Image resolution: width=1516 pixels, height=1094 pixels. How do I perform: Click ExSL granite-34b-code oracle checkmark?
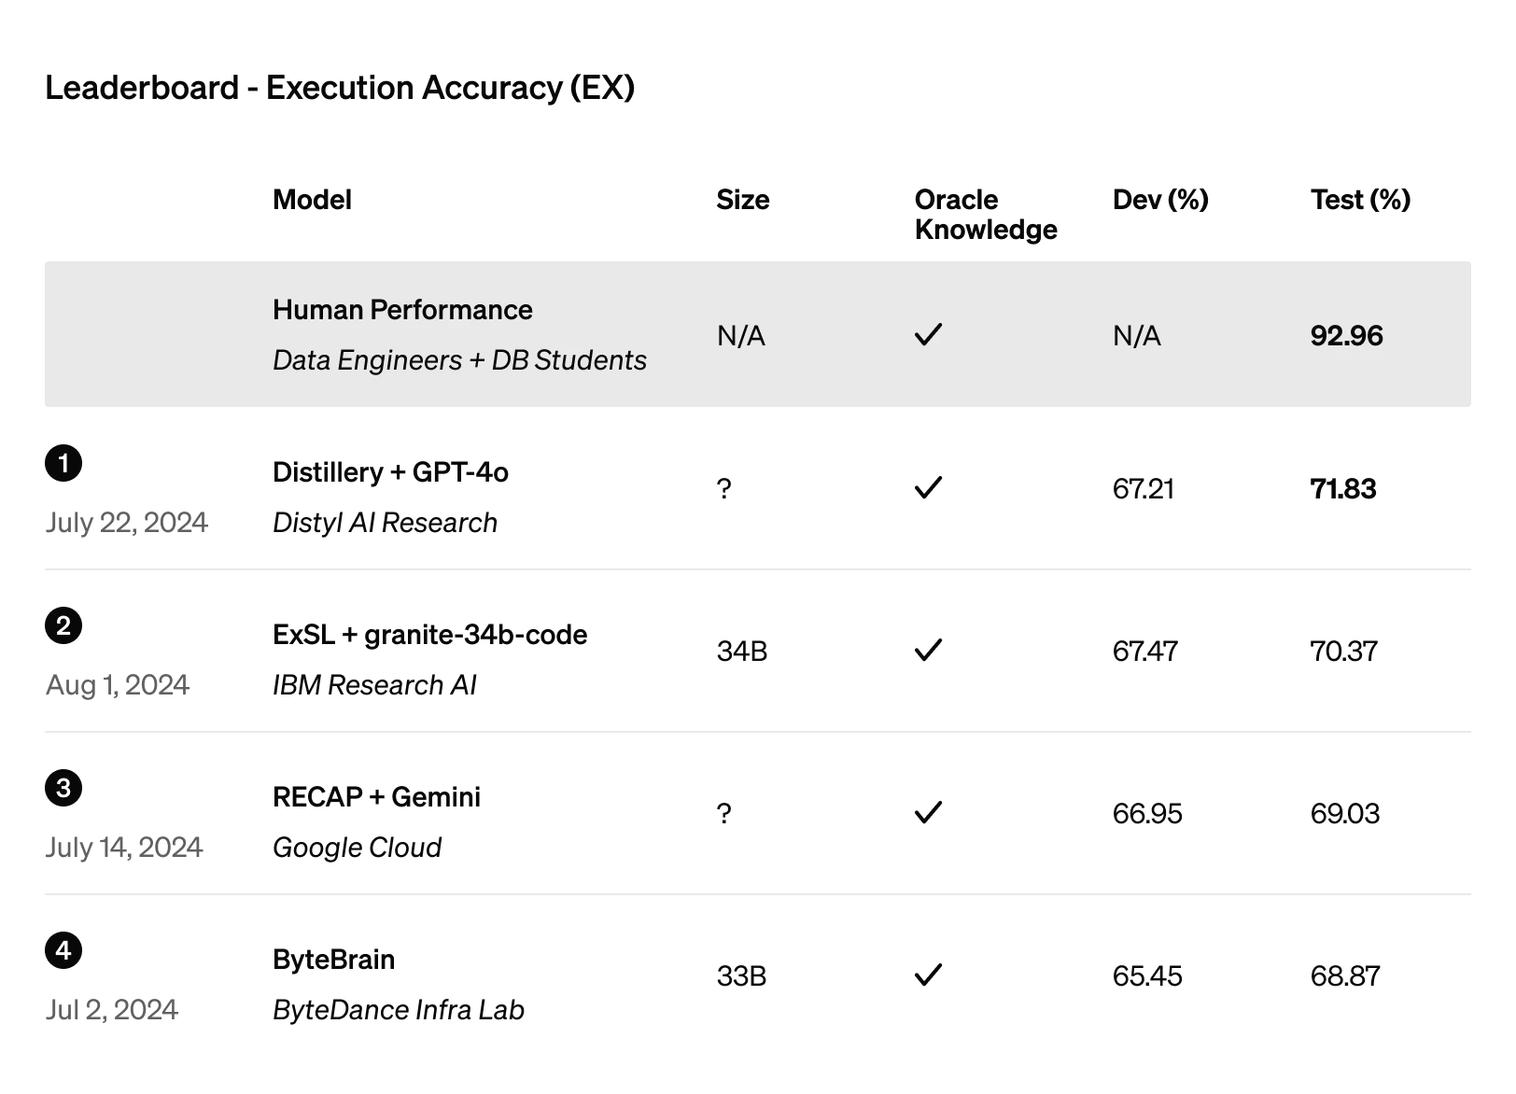click(929, 650)
